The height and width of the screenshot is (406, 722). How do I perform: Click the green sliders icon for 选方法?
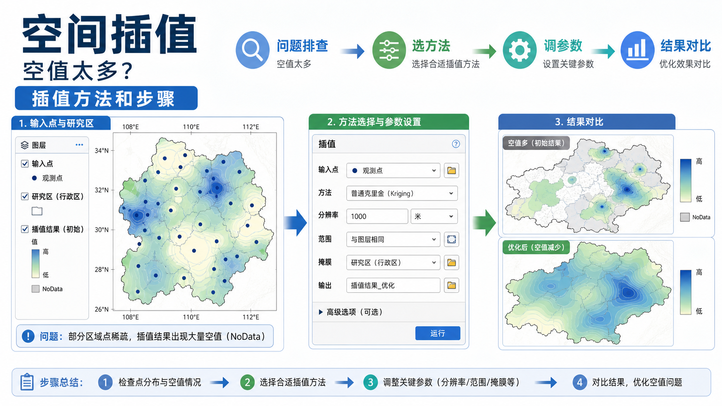(389, 50)
